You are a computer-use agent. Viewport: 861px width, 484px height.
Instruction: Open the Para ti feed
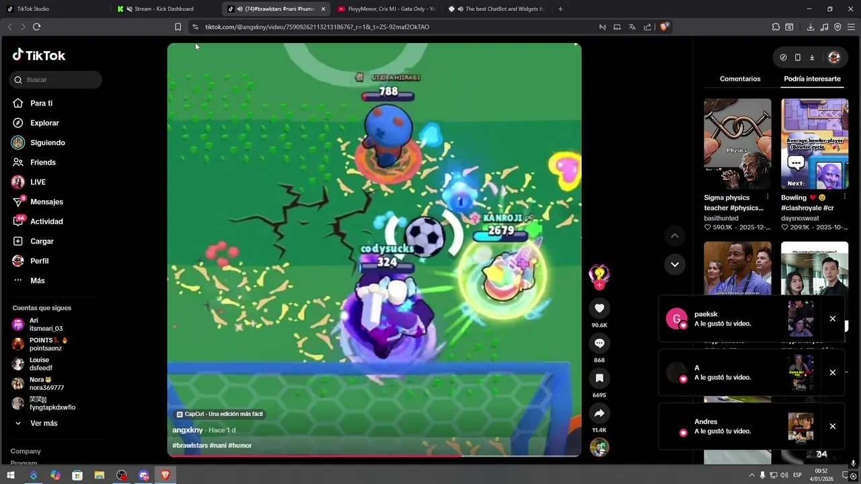pyautogui.click(x=33, y=104)
